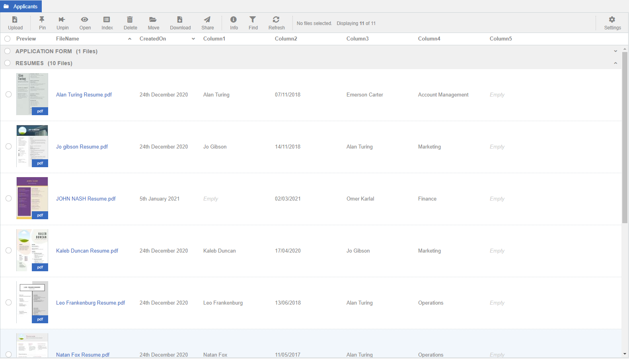Switch to the Applicants tab

pos(21,6)
